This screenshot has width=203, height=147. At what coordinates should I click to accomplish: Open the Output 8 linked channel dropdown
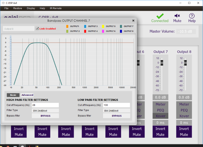point(19,29)
